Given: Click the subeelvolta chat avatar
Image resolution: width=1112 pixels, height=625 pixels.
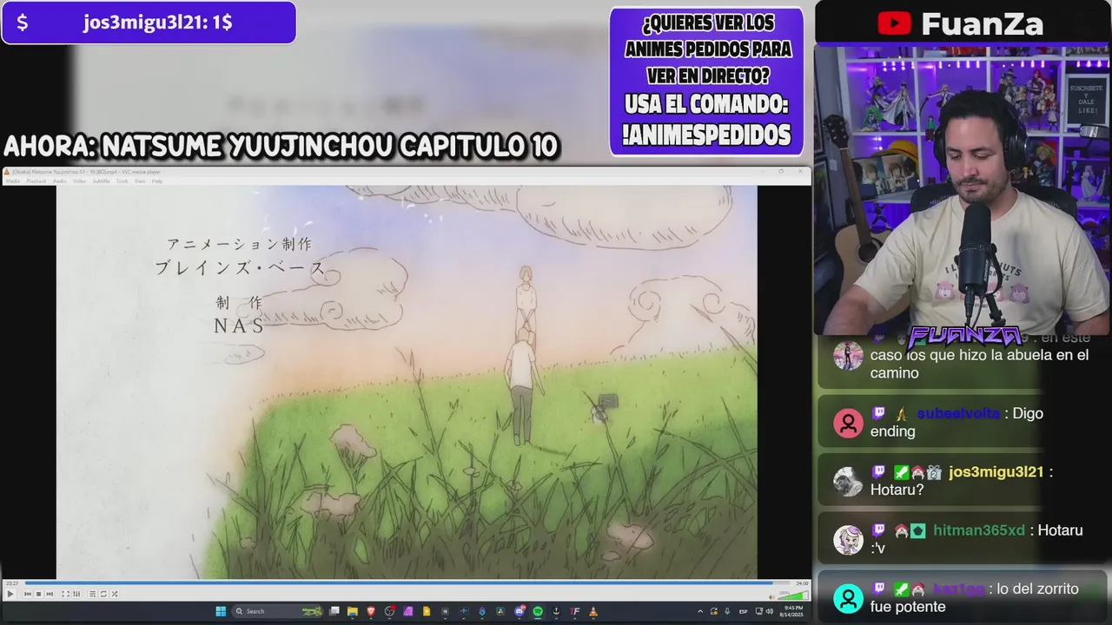Looking at the screenshot, I should click(848, 423).
